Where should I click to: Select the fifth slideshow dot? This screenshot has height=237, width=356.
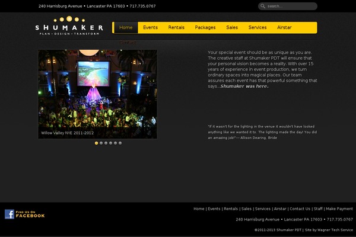[115, 143]
